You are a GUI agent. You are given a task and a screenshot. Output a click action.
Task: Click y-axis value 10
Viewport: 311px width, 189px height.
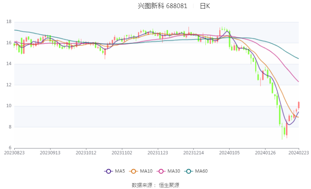click(9, 106)
